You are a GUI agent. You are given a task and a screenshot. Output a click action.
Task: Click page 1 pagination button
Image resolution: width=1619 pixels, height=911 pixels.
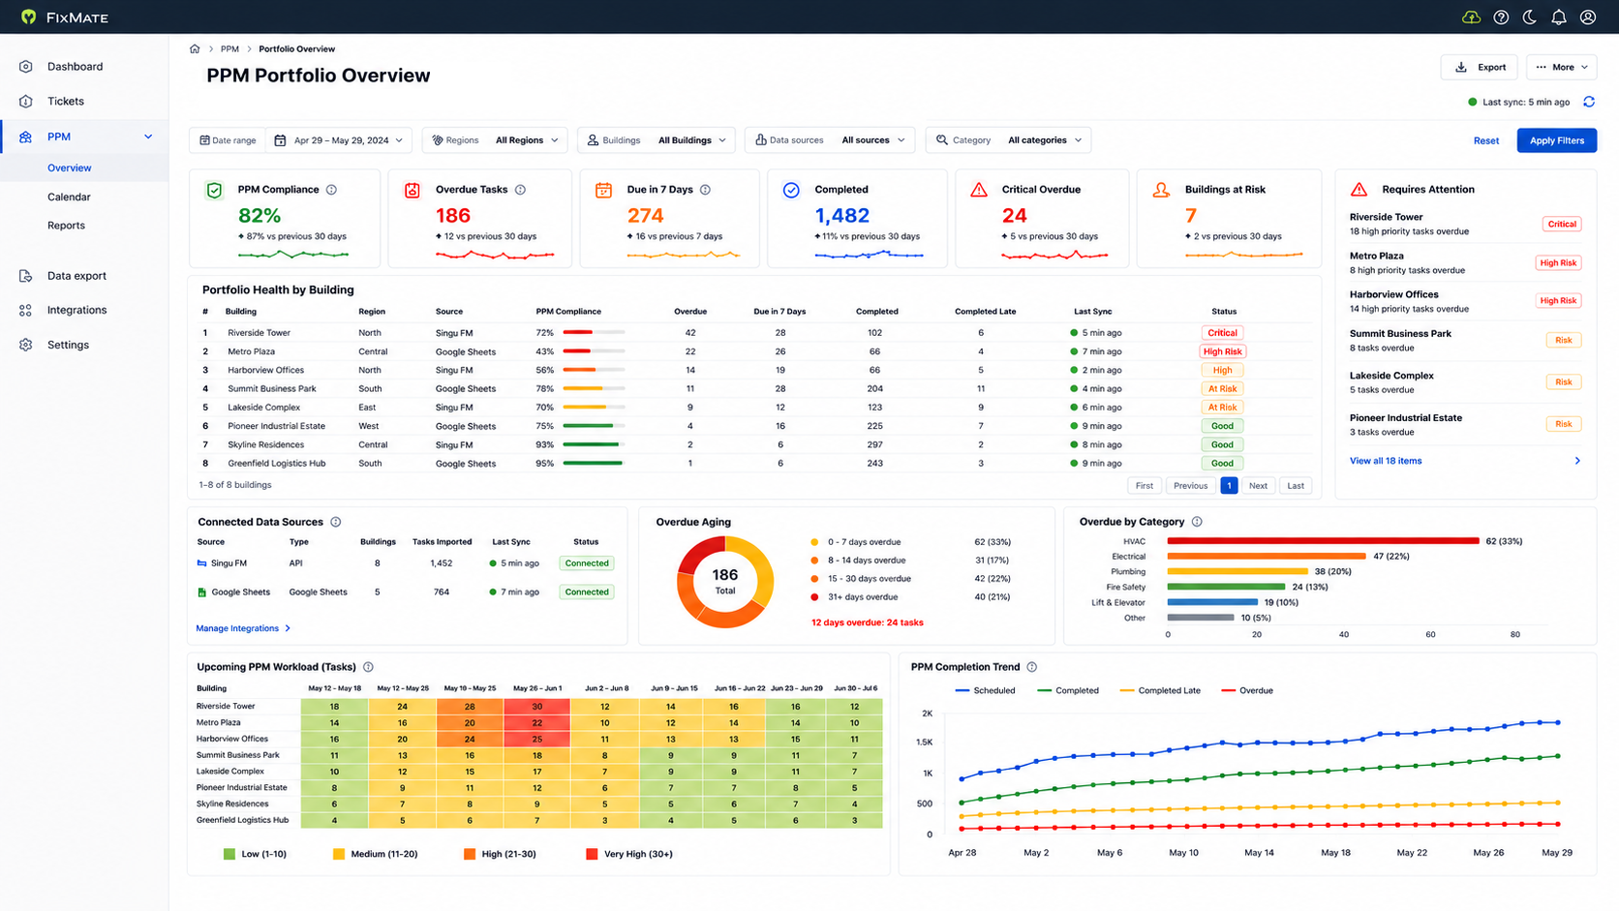pos(1229,486)
